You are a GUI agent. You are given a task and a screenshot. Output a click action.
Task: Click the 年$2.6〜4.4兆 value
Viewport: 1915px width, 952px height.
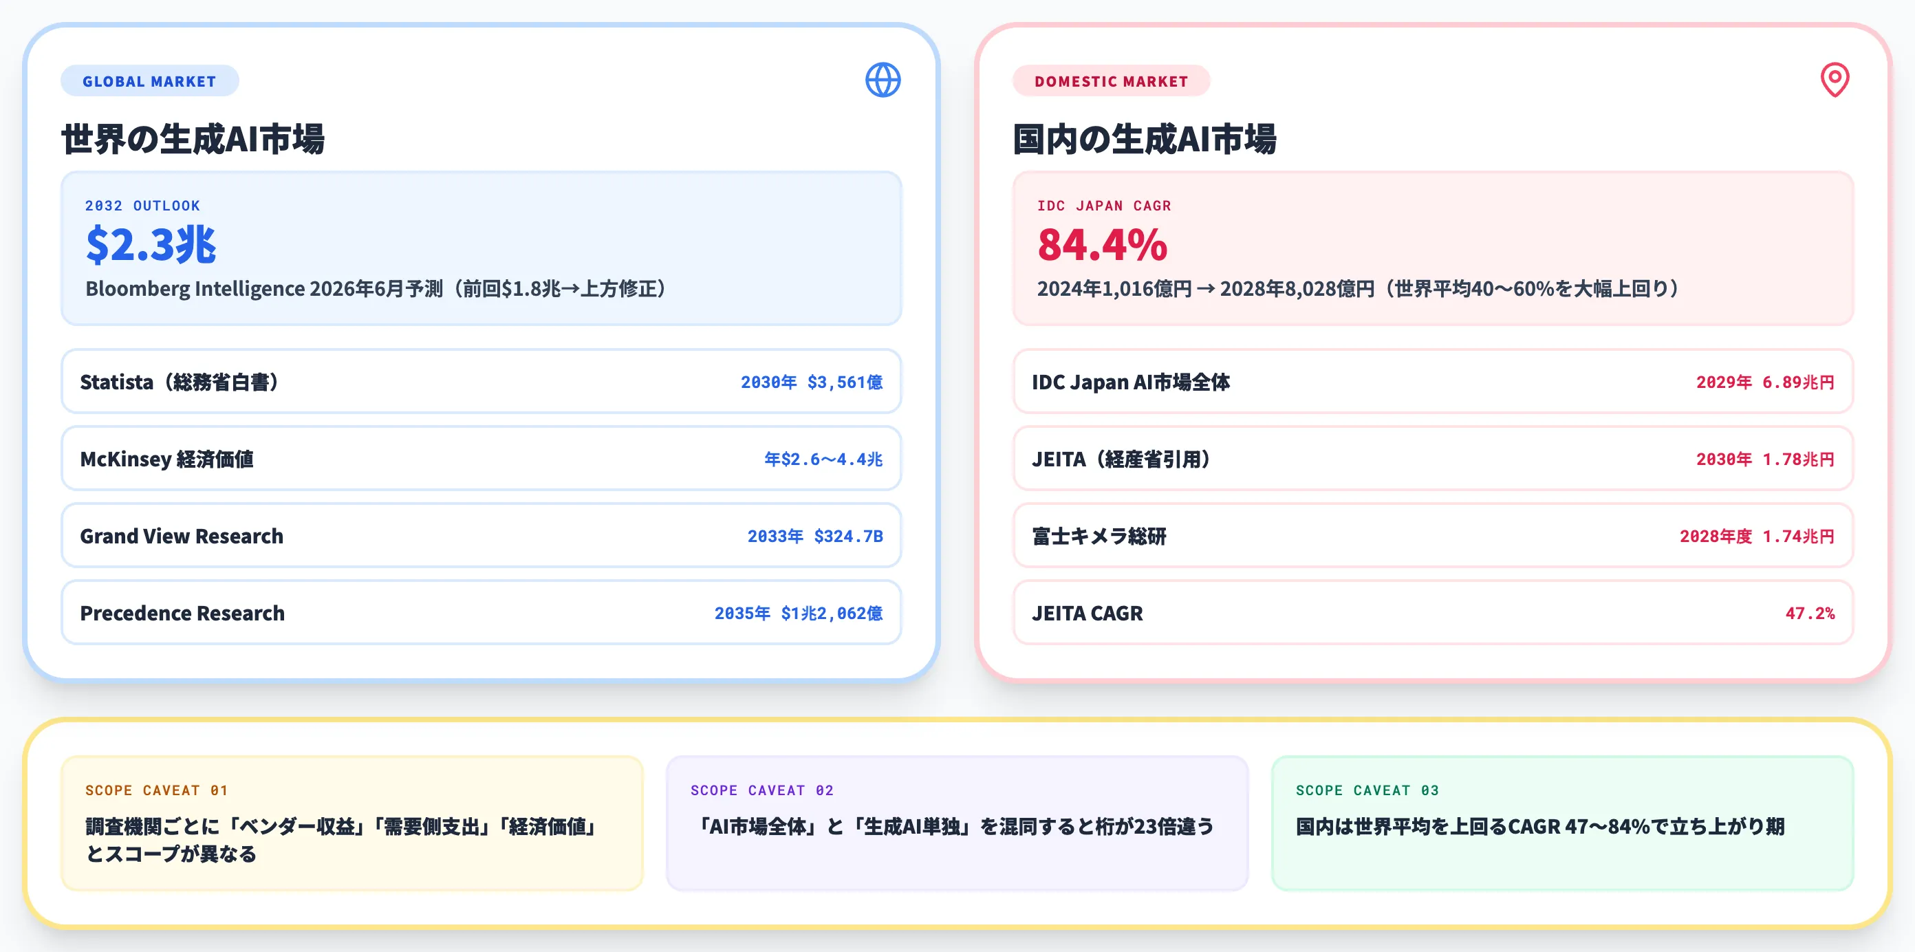click(823, 459)
